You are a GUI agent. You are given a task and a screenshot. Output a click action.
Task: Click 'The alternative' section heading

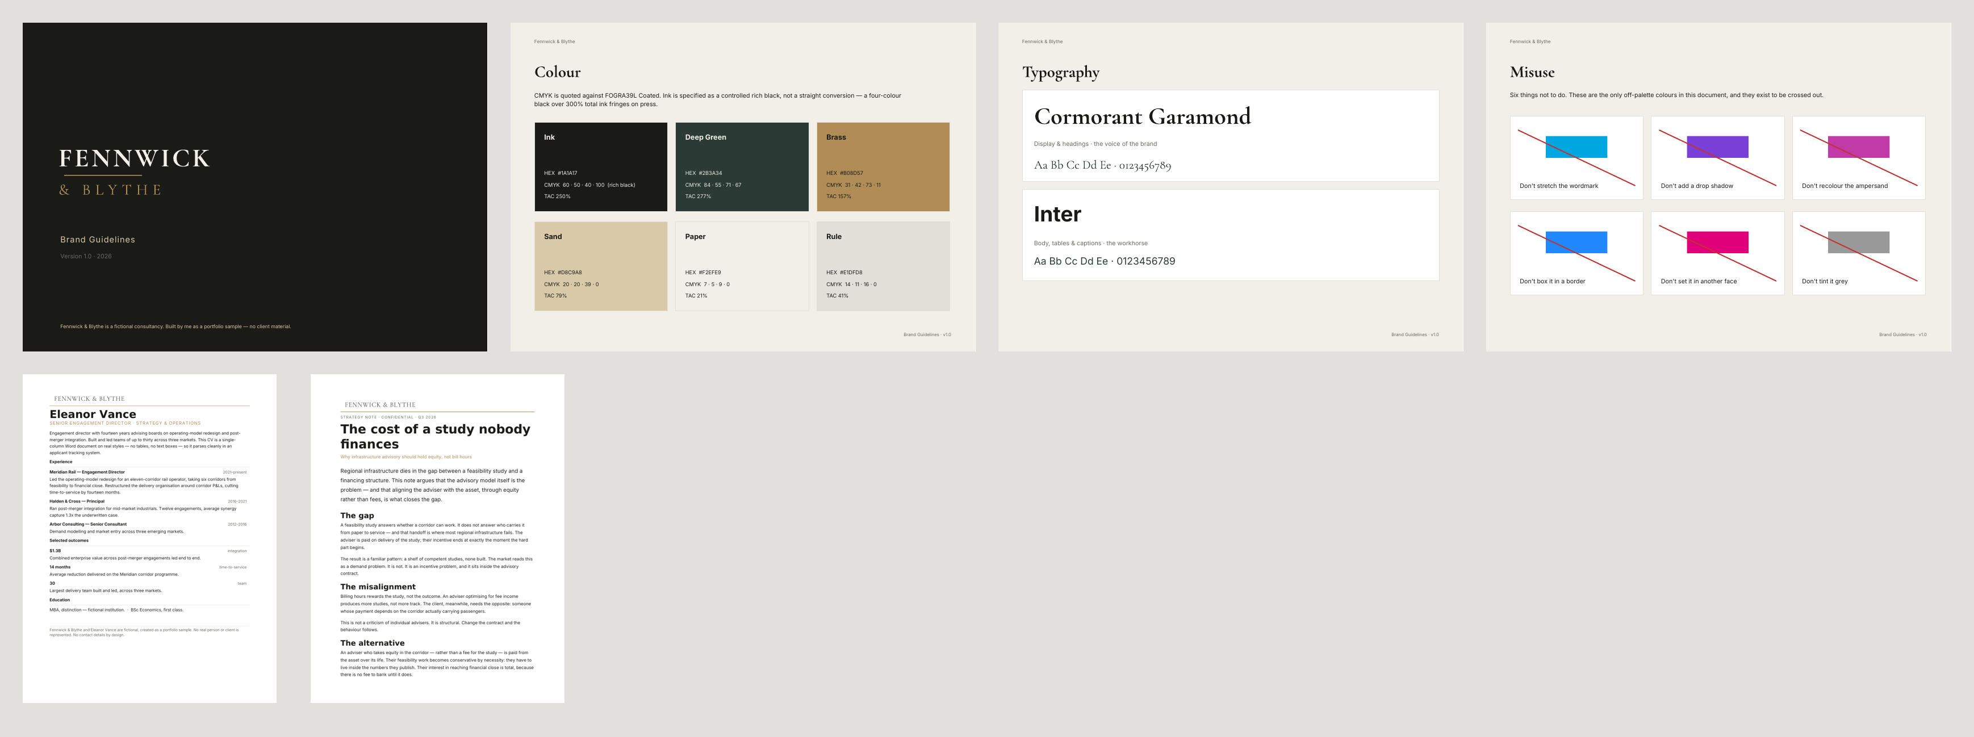(x=373, y=643)
